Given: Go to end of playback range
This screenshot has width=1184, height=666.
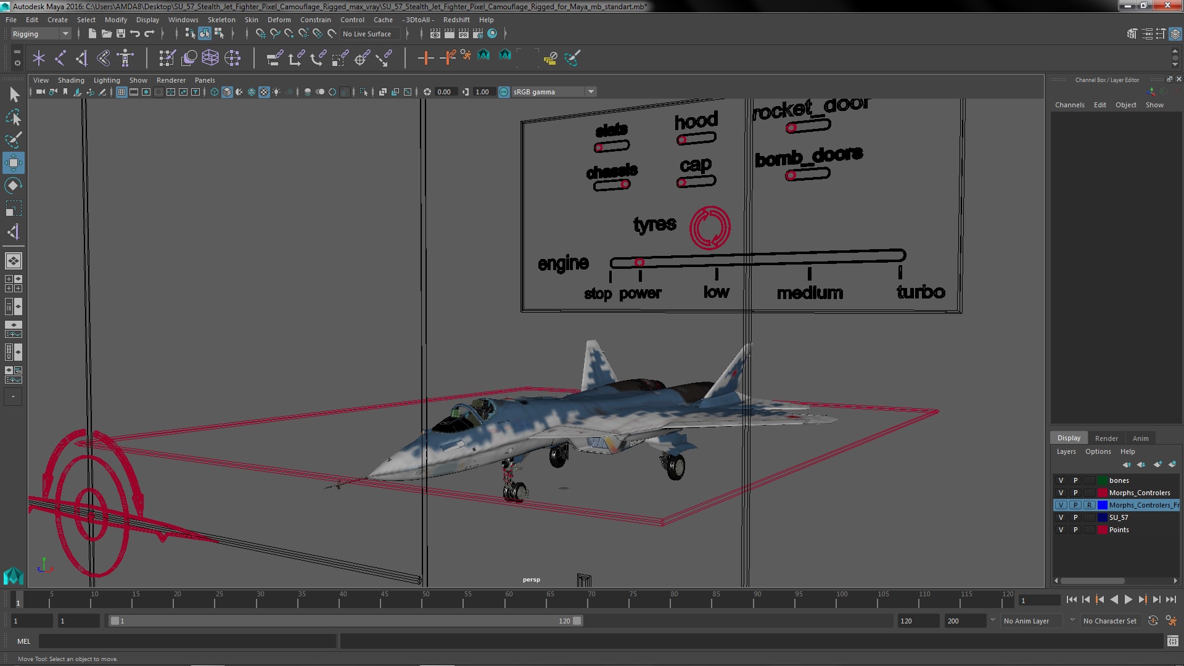Looking at the screenshot, I should (x=1171, y=599).
